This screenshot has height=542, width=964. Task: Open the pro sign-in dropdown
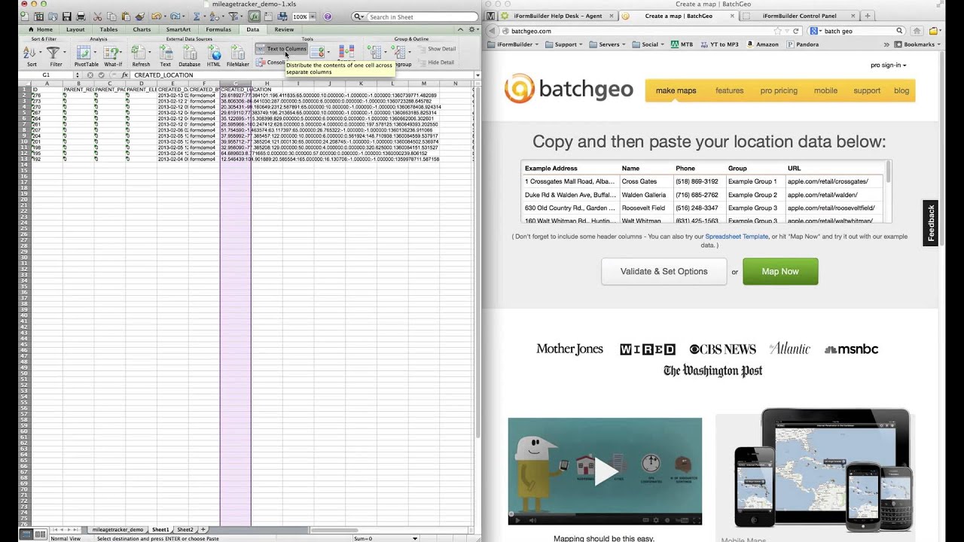click(x=888, y=65)
